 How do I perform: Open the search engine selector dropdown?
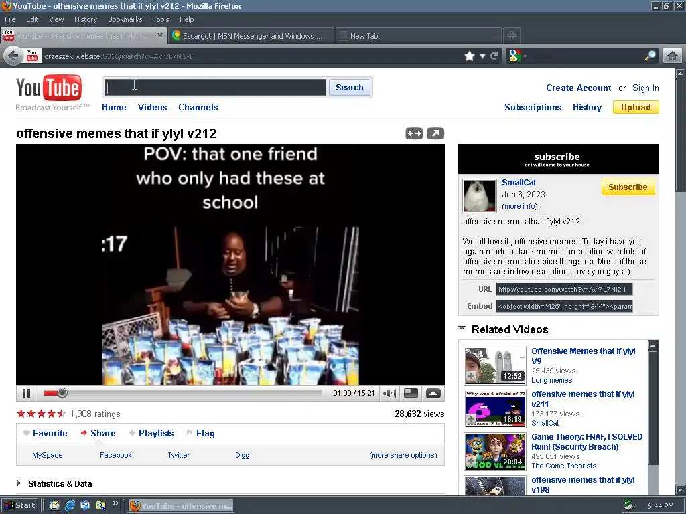coord(519,56)
